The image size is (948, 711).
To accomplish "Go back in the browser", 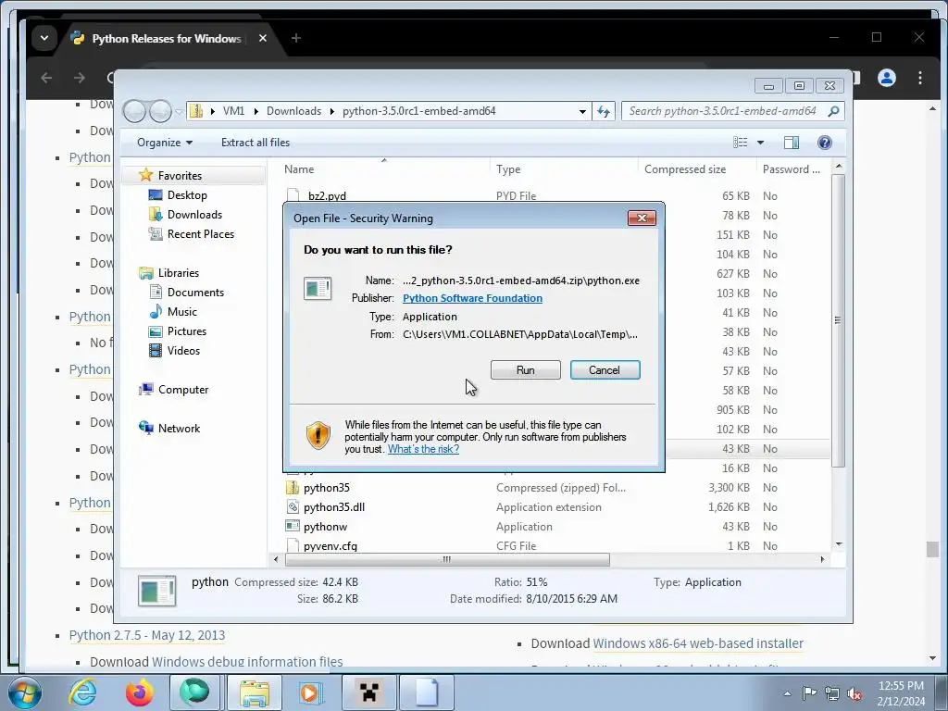I will tap(46, 78).
